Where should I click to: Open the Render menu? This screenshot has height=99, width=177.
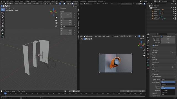tap(12, 1)
